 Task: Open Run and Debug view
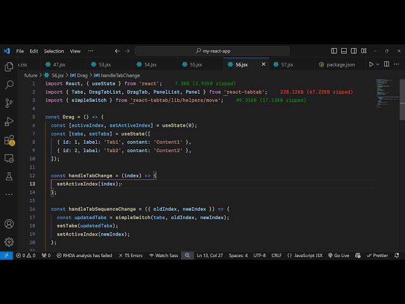pyautogui.click(x=9, y=121)
